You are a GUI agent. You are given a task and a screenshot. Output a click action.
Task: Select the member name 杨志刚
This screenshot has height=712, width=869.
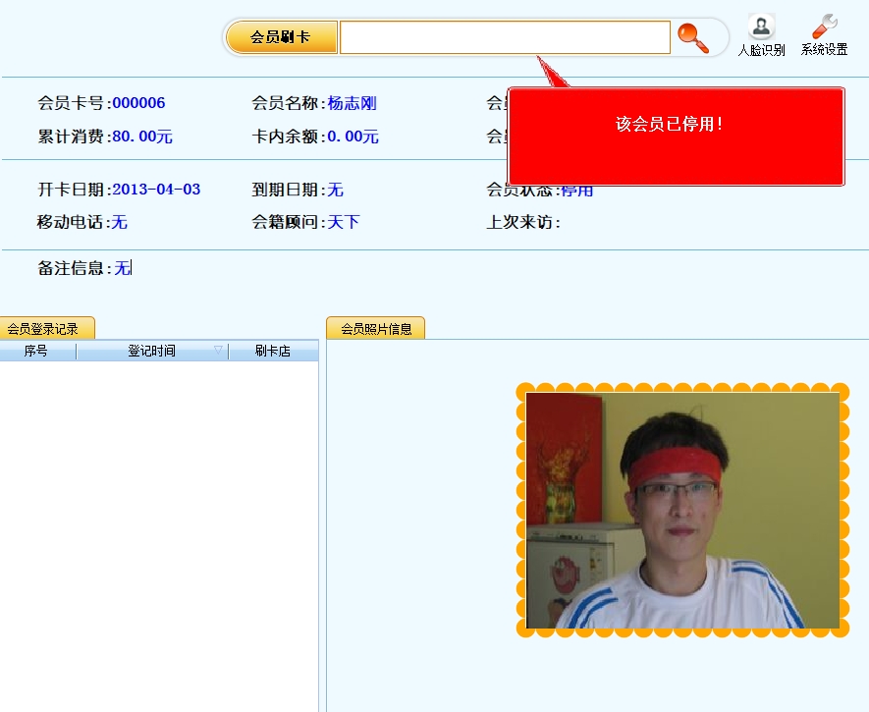[353, 103]
